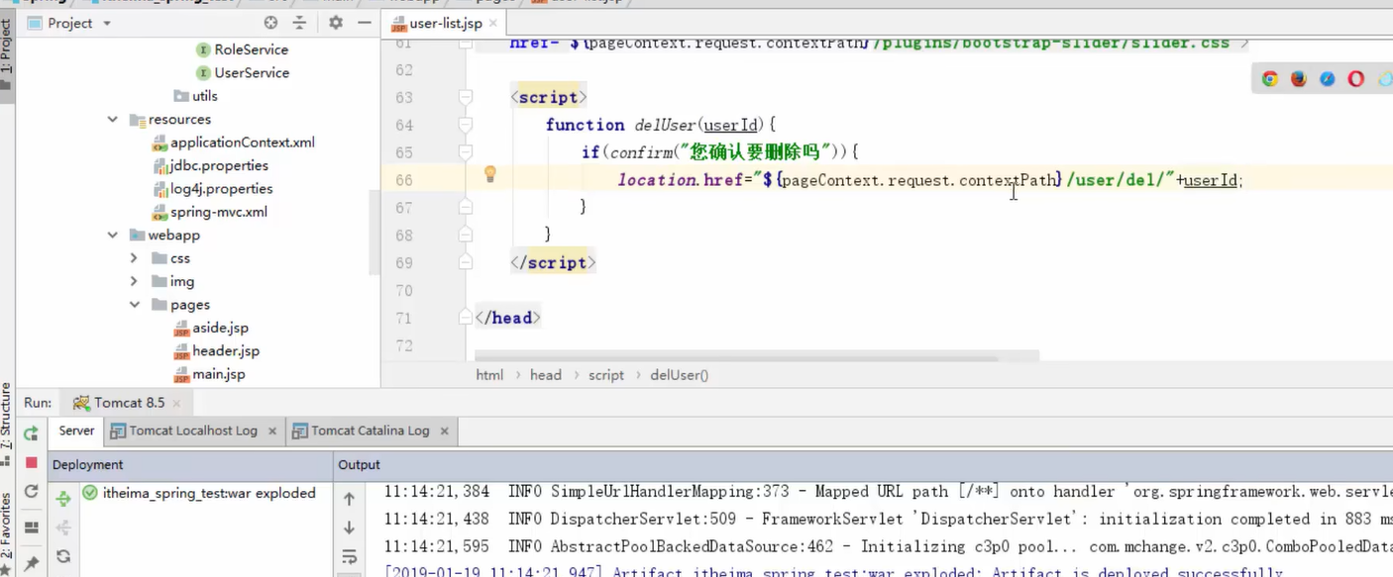Expand the css folder
This screenshot has height=577, width=1393.
tap(135, 258)
